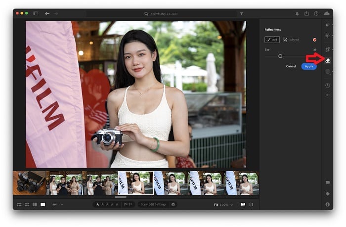This screenshot has height=227, width=346.
Task: Switch to square grid view
Action: 27,204
